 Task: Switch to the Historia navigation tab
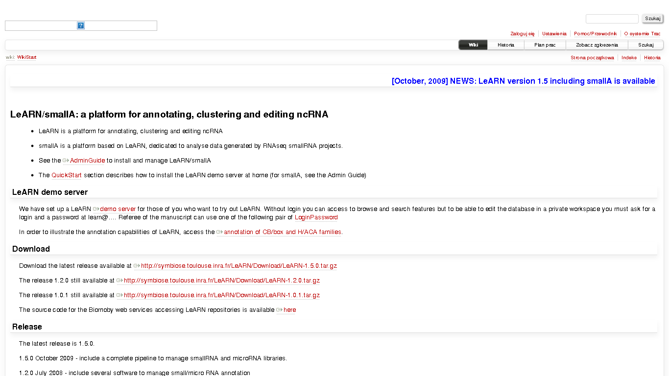pyautogui.click(x=505, y=45)
